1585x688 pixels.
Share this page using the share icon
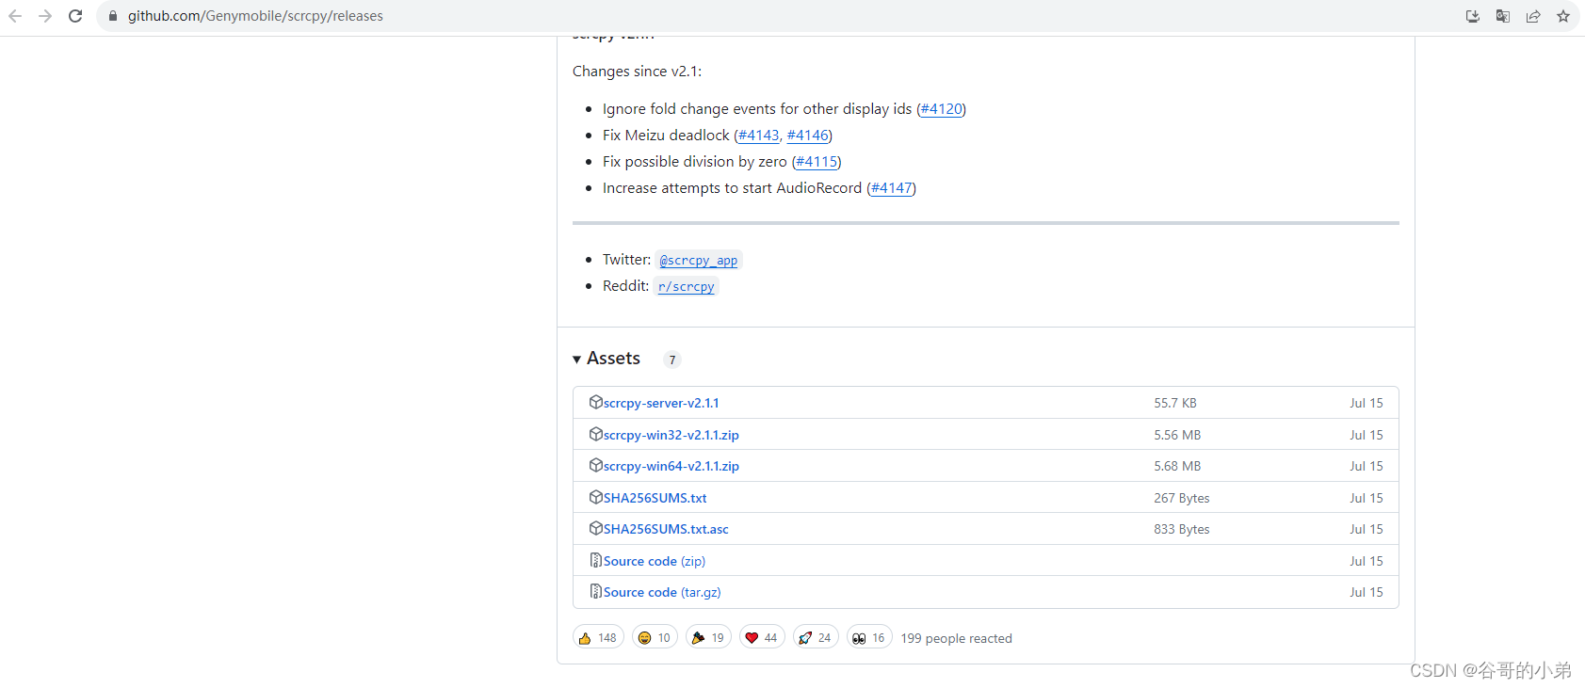tap(1533, 16)
